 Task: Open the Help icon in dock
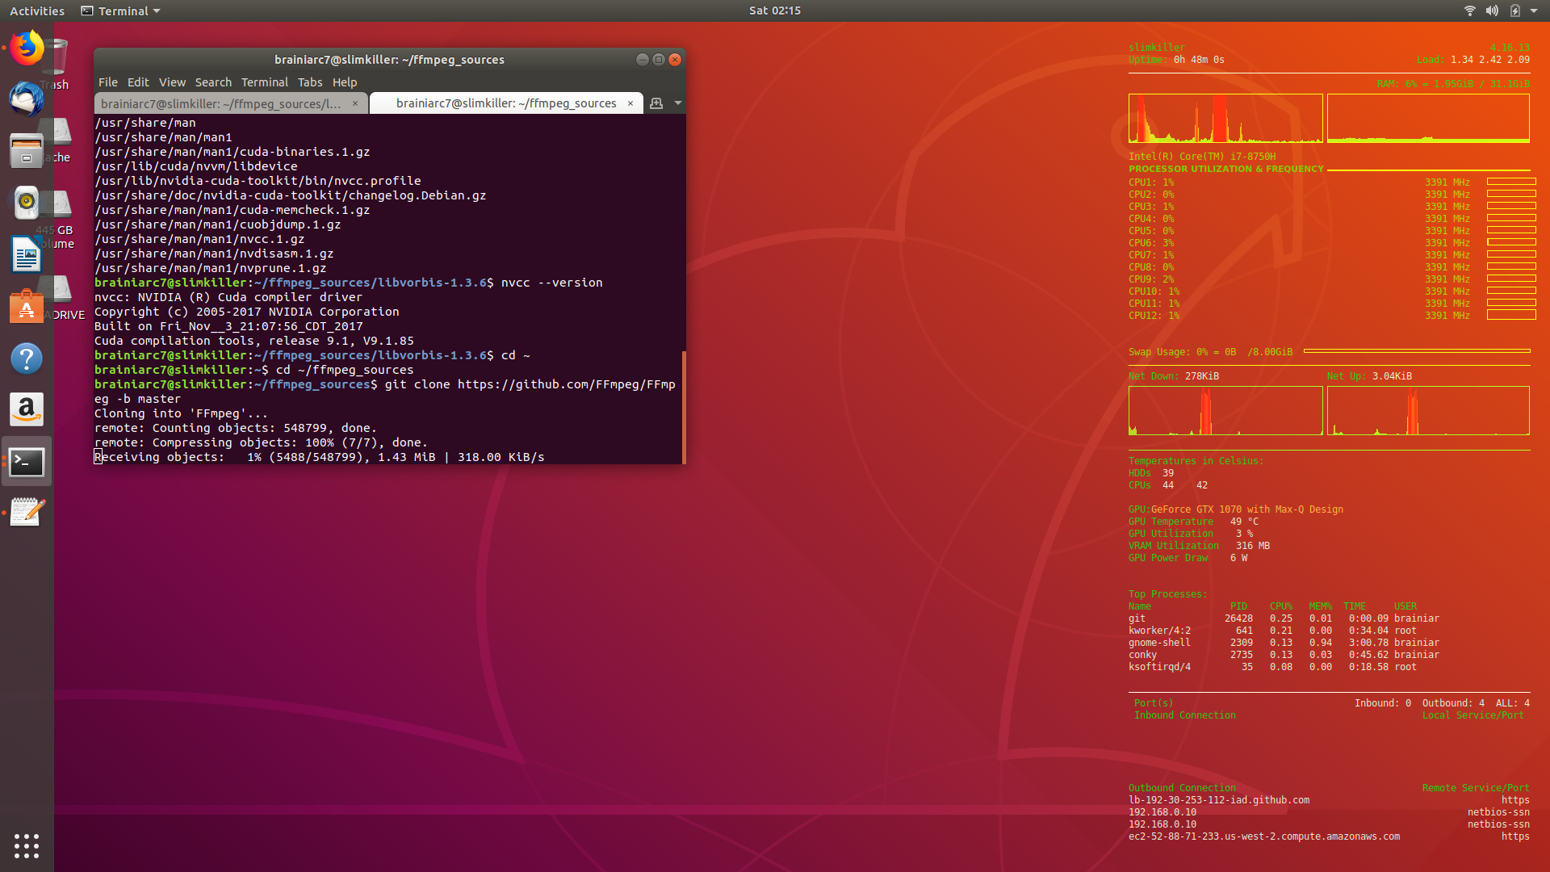pos(27,358)
